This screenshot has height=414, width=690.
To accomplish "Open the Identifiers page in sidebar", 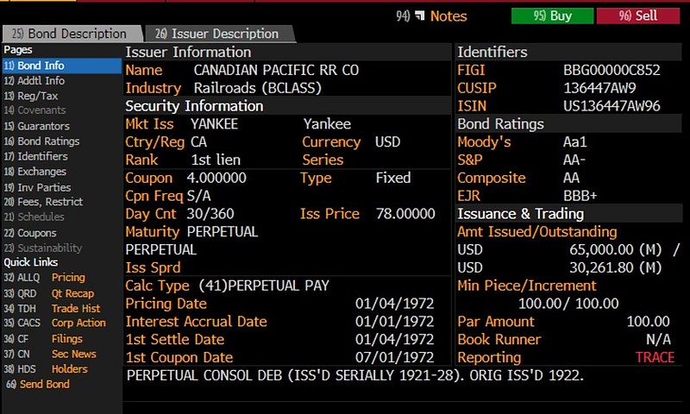I will (x=35, y=156).
